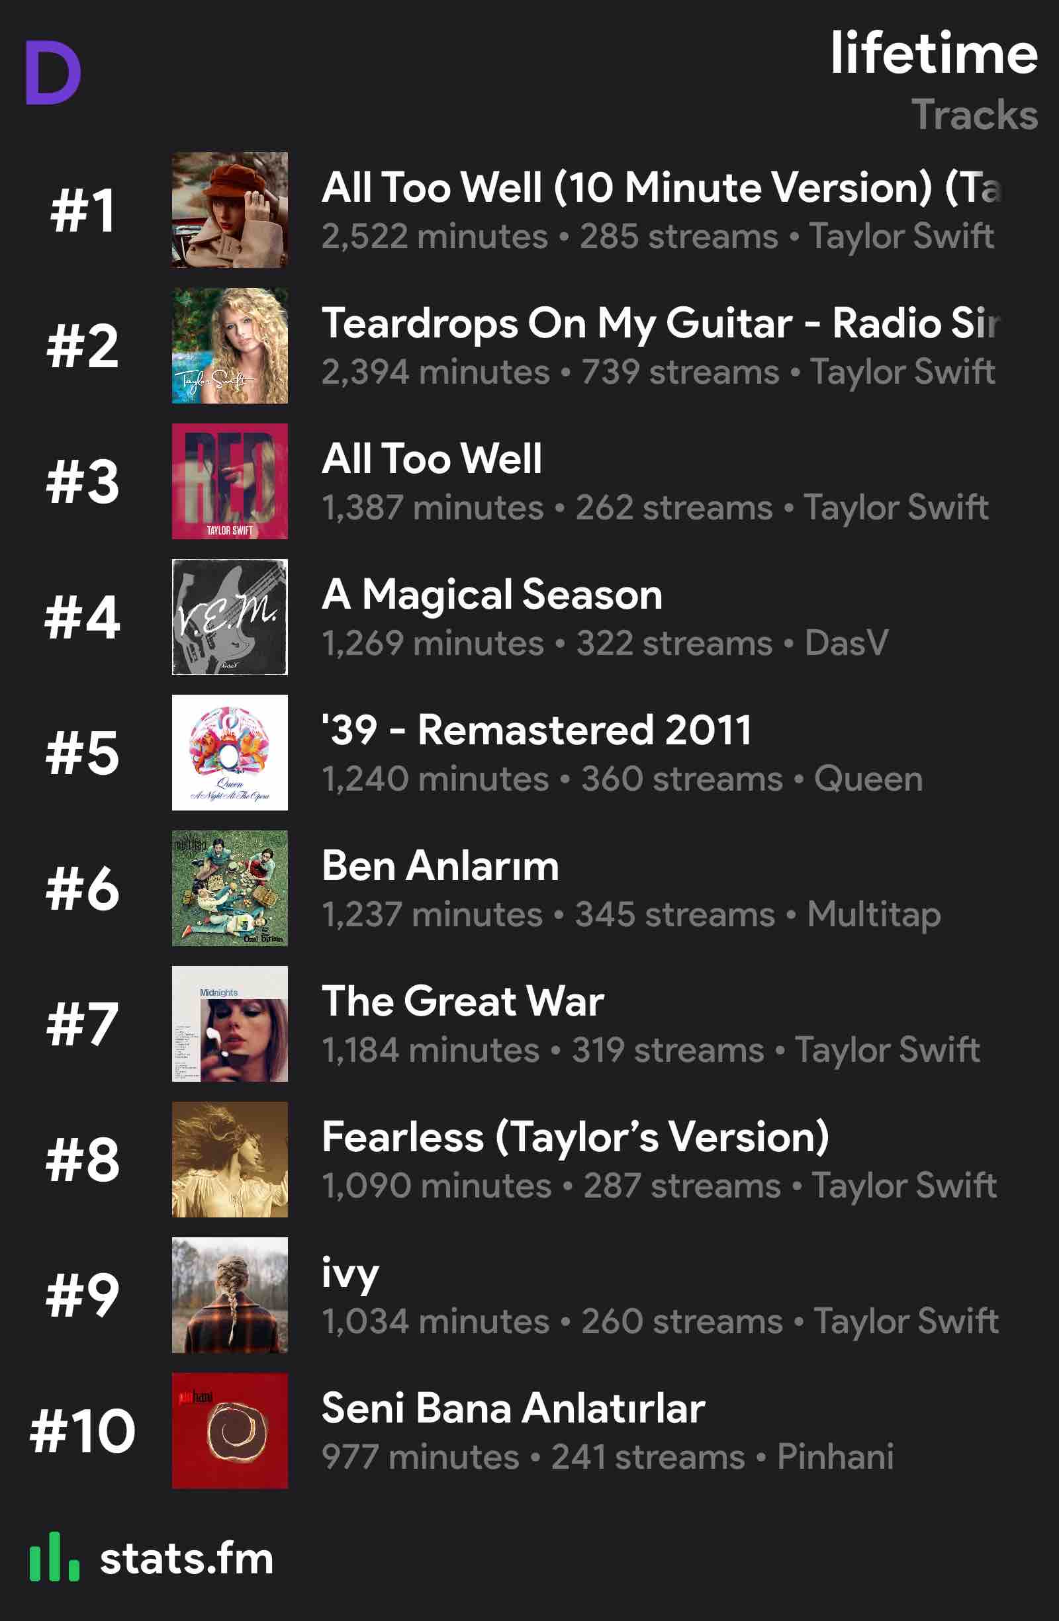Screen dimensions: 1059x1621
Task: Click the "Seni Bana Anlatırlar" track title
Action: click(x=513, y=1407)
